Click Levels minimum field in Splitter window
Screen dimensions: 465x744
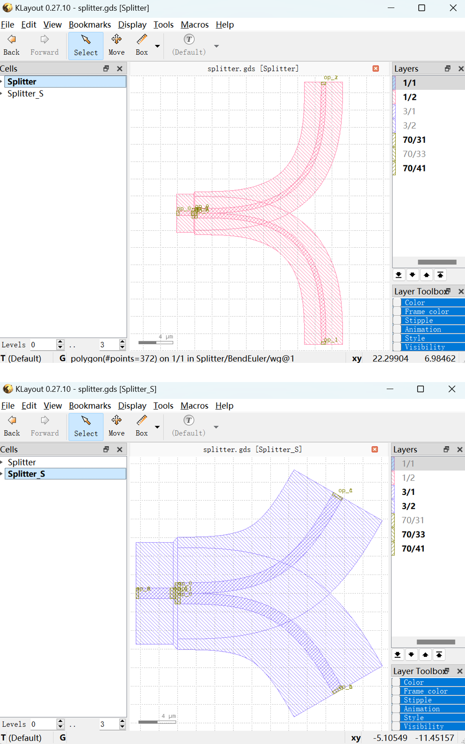pos(43,345)
